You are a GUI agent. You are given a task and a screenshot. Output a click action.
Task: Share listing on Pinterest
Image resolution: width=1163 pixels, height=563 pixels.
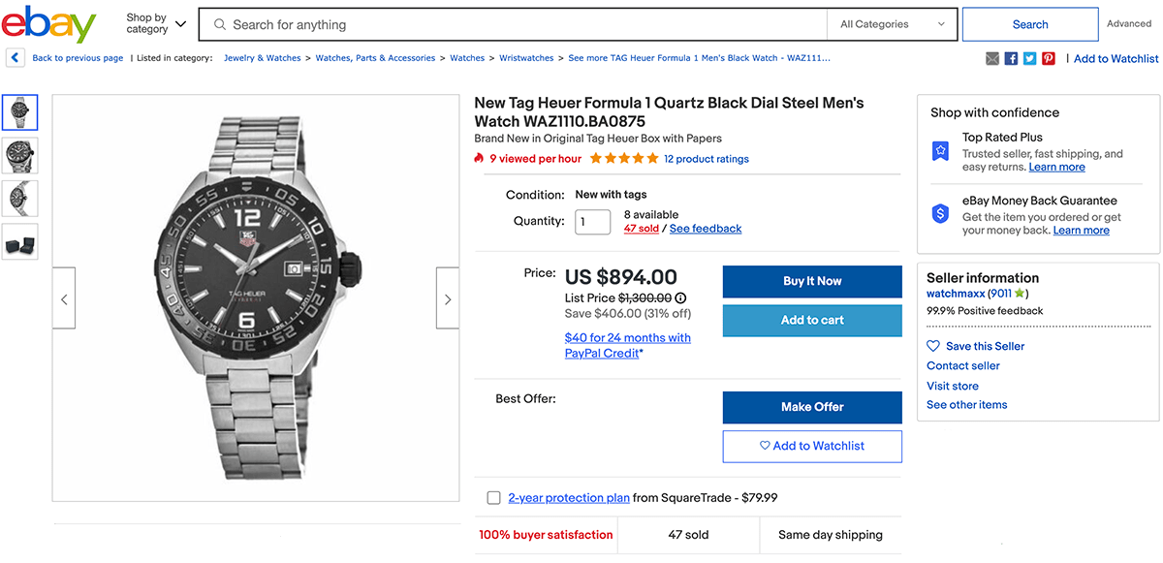pyautogui.click(x=1048, y=59)
